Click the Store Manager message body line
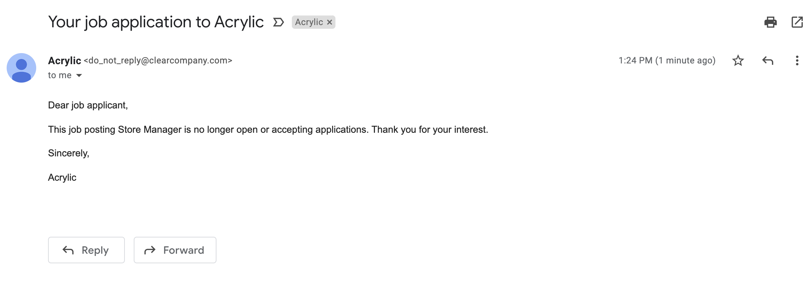This screenshot has height=281, width=812. 268,129
